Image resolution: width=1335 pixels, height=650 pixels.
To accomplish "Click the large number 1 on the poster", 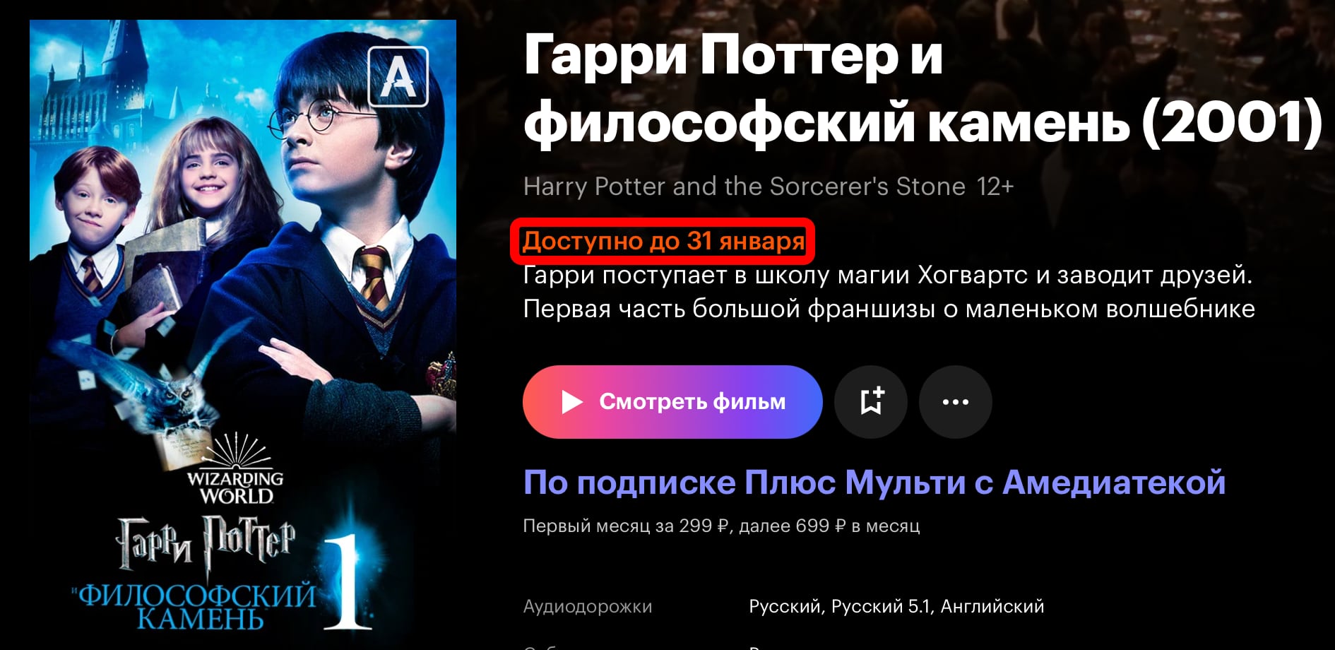I will [347, 581].
